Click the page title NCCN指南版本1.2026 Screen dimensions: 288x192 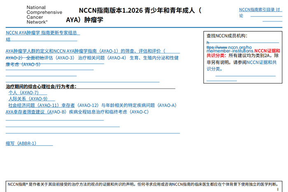pos(111,10)
